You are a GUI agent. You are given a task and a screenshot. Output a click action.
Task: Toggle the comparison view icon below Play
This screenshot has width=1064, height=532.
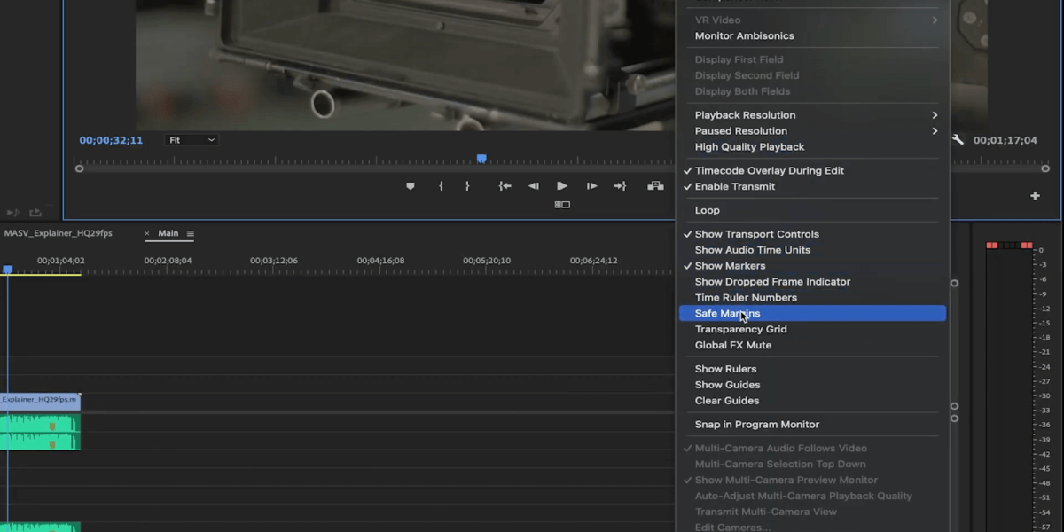pyautogui.click(x=562, y=205)
